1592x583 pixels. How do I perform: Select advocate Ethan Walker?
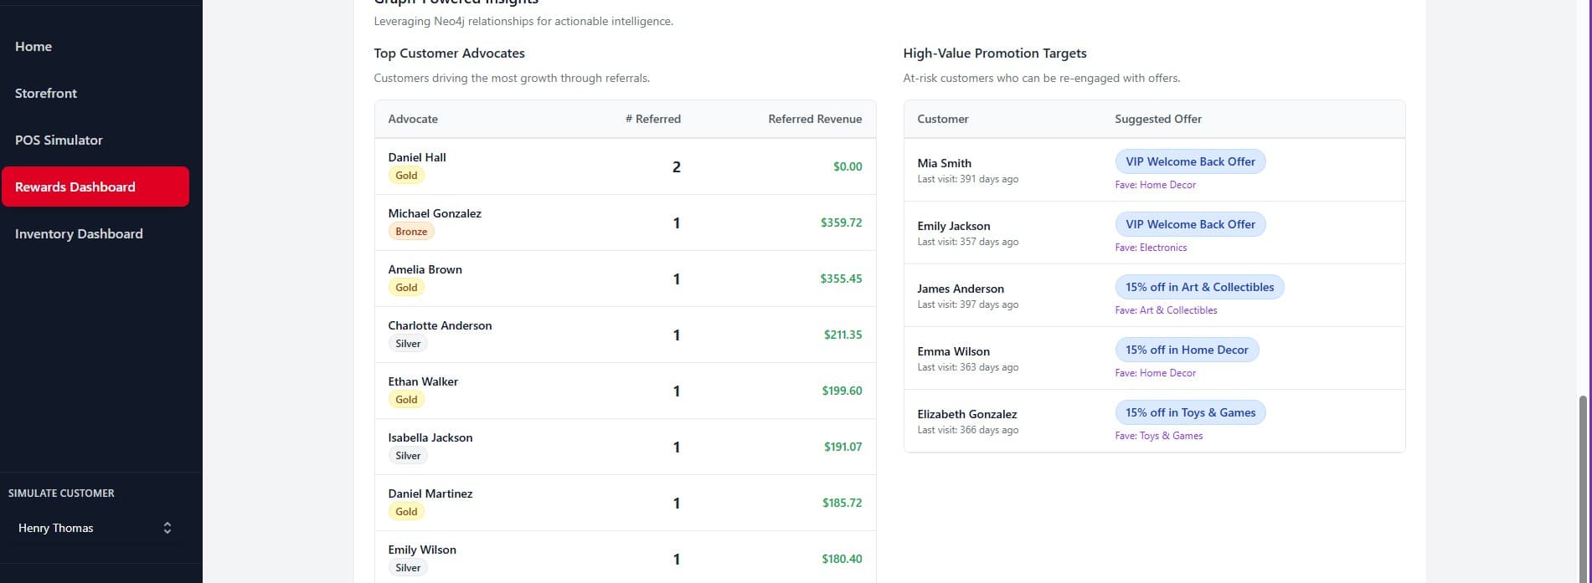point(423,381)
